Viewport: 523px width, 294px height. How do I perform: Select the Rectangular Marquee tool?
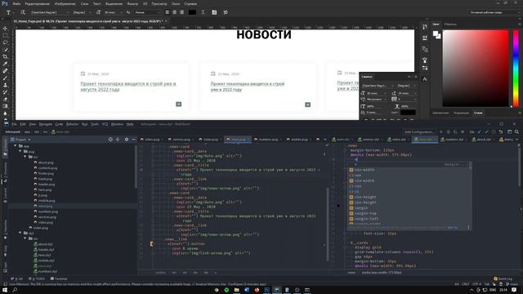point(5,35)
